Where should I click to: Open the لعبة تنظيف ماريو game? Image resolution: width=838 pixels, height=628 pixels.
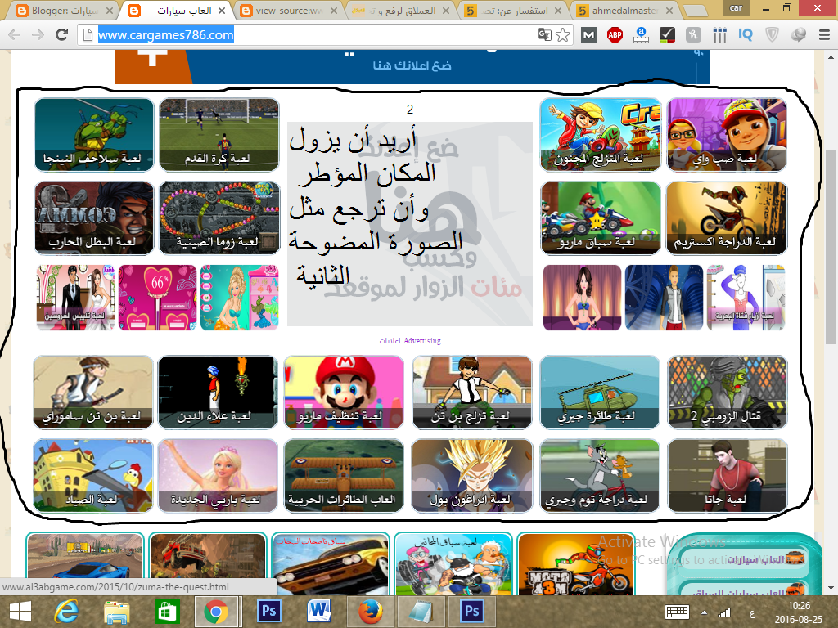pos(344,392)
